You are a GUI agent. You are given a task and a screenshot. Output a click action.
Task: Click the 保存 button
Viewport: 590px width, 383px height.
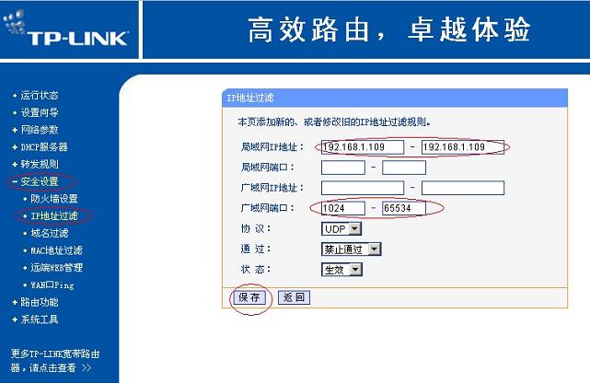tap(250, 297)
